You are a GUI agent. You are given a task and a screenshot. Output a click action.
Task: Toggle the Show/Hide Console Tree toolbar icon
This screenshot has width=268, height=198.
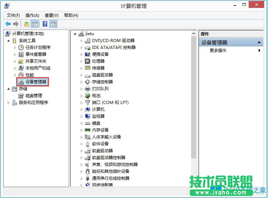tap(35, 24)
